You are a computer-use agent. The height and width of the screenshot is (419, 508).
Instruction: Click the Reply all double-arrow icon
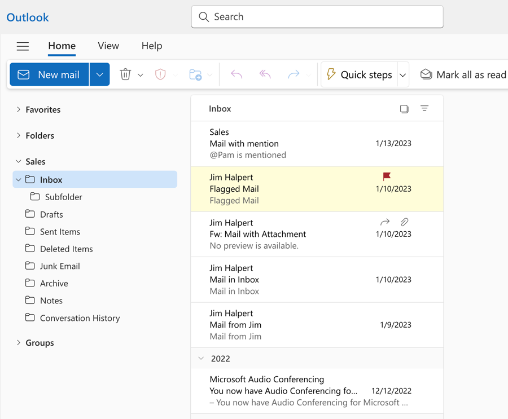[x=265, y=74]
